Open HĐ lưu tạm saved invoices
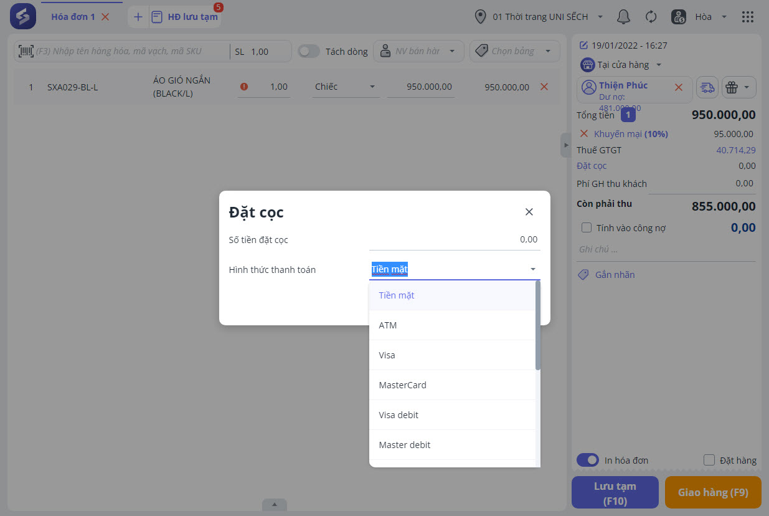The image size is (769, 516). (x=185, y=17)
